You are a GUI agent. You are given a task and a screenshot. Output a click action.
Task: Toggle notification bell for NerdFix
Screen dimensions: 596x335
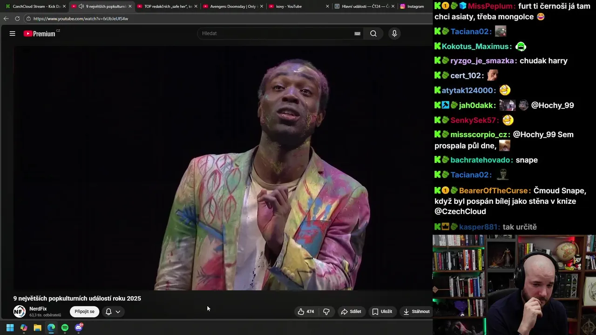coord(108,312)
